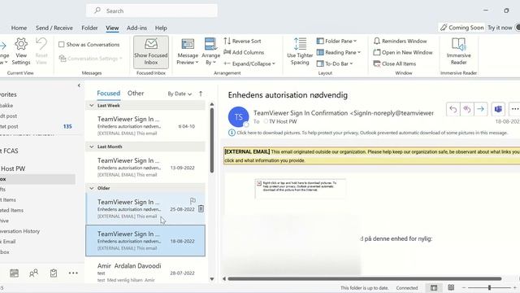Viewport: 520px width, 293px height.
Task: Open Calendar from navigation bar
Action: [x=15, y=273]
